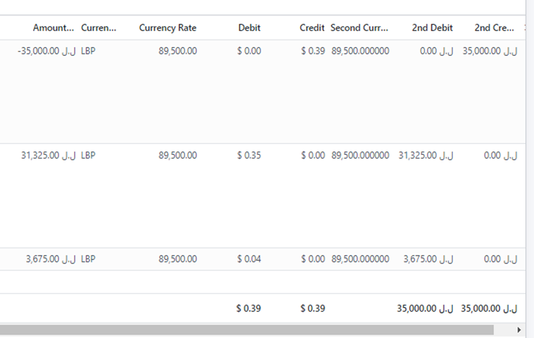Click the Currency Rate column header
This screenshot has width=534, height=338.
(x=167, y=28)
